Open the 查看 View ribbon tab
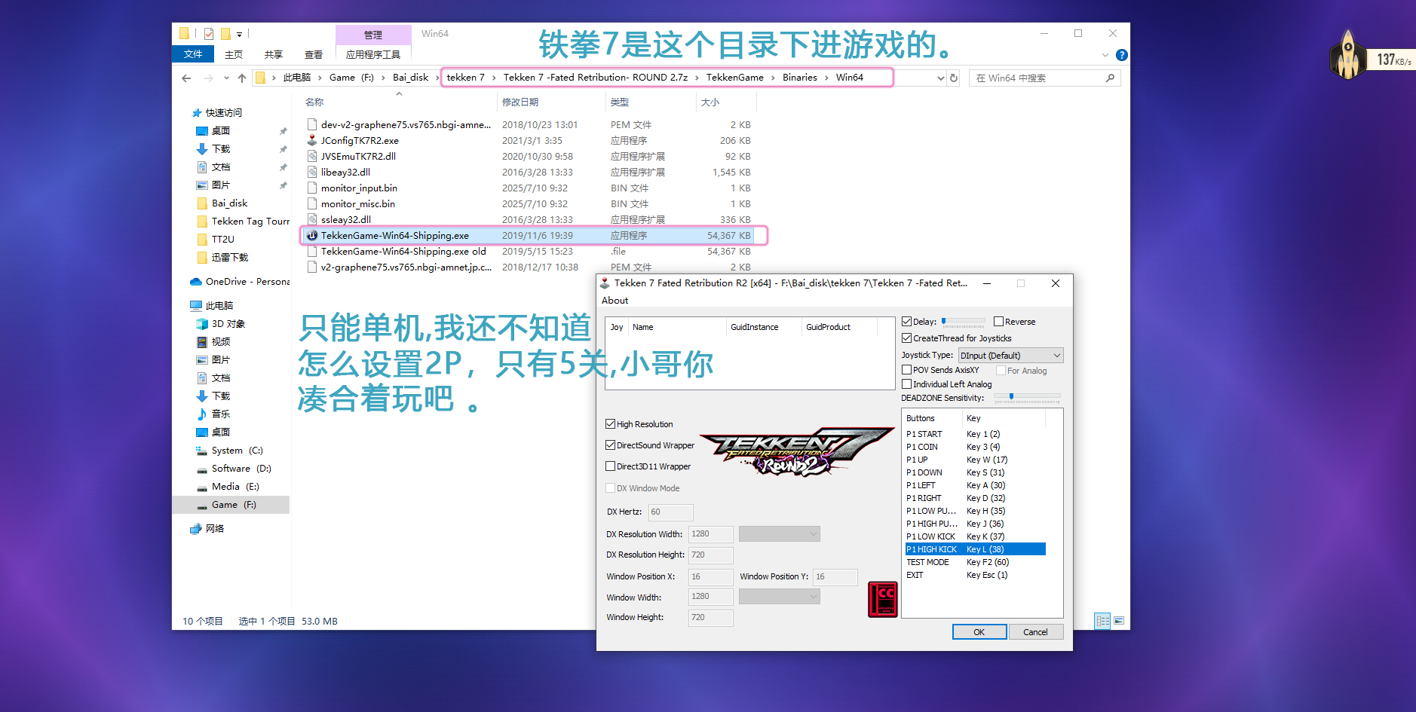 coord(314,54)
